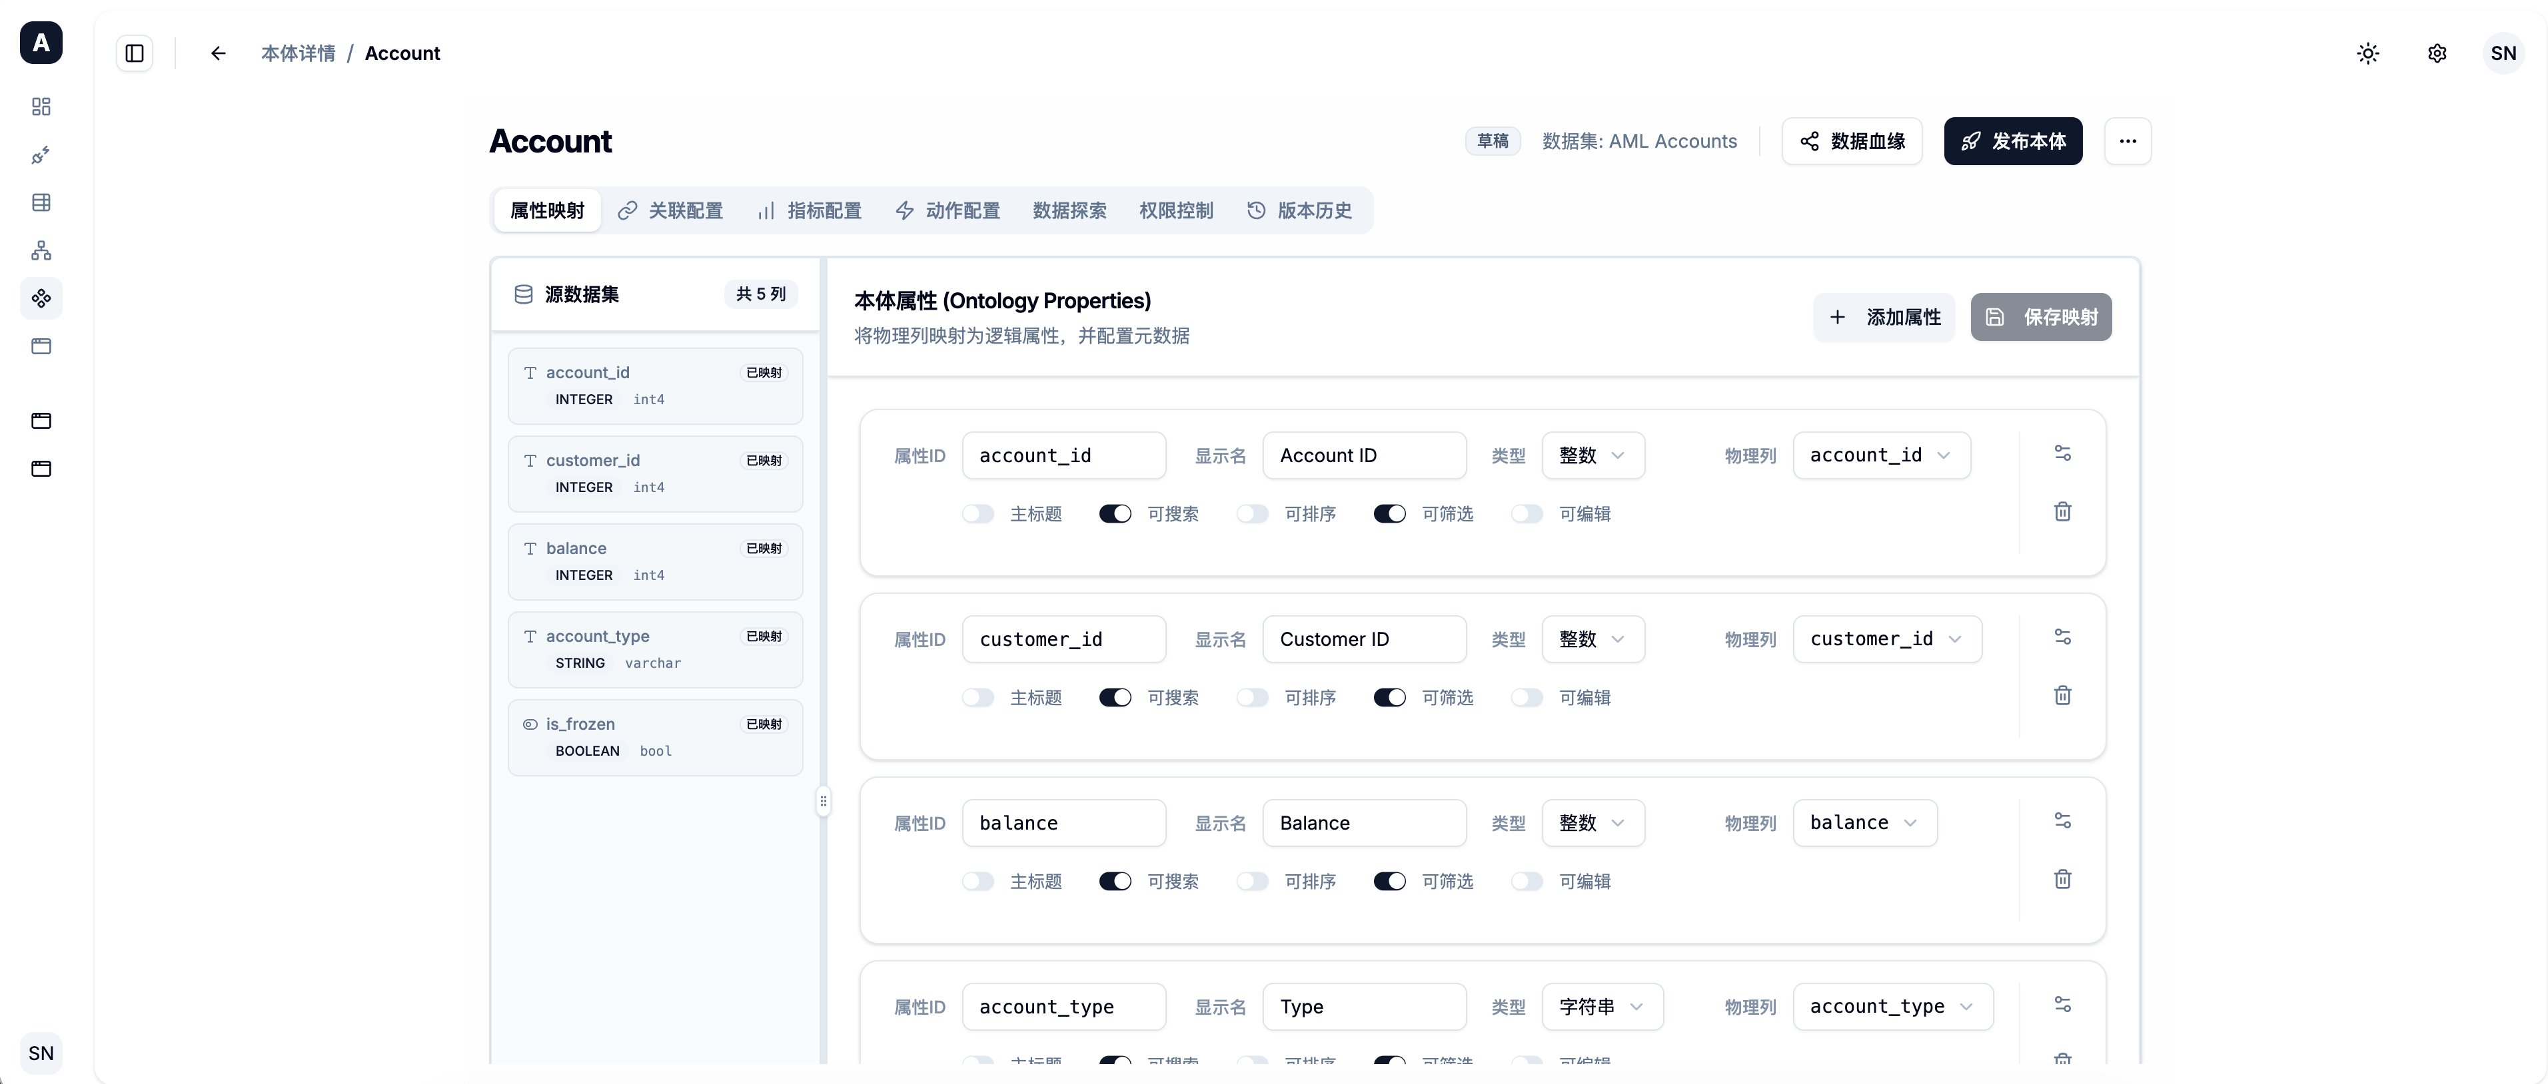The image size is (2548, 1084).
Task: Open settings gear icon in header
Action: point(2436,53)
